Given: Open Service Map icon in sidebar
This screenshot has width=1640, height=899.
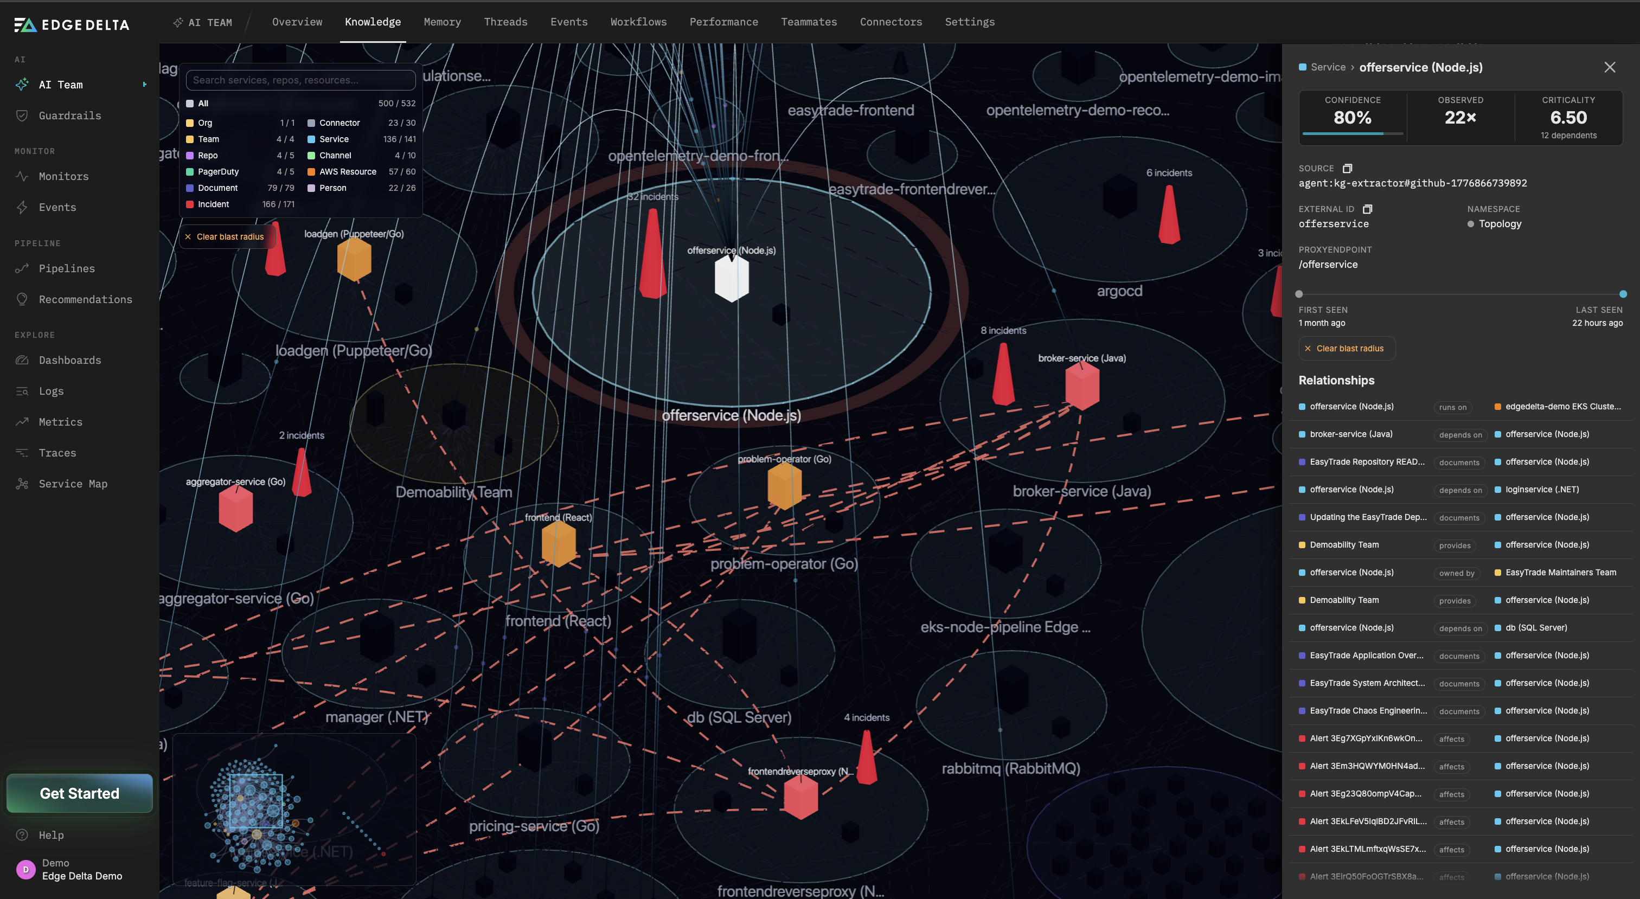Looking at the screenshot, I should [x=22, y=483].
